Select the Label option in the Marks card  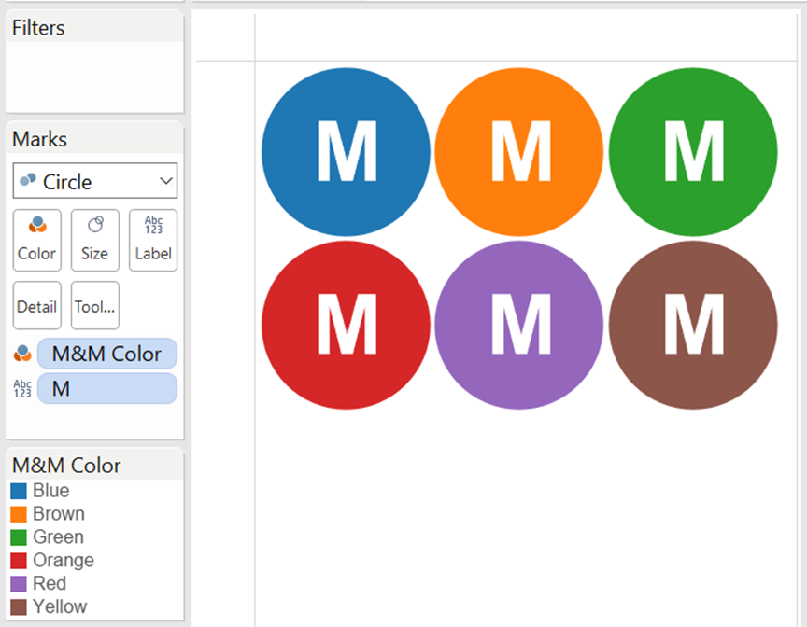point(152,240)
